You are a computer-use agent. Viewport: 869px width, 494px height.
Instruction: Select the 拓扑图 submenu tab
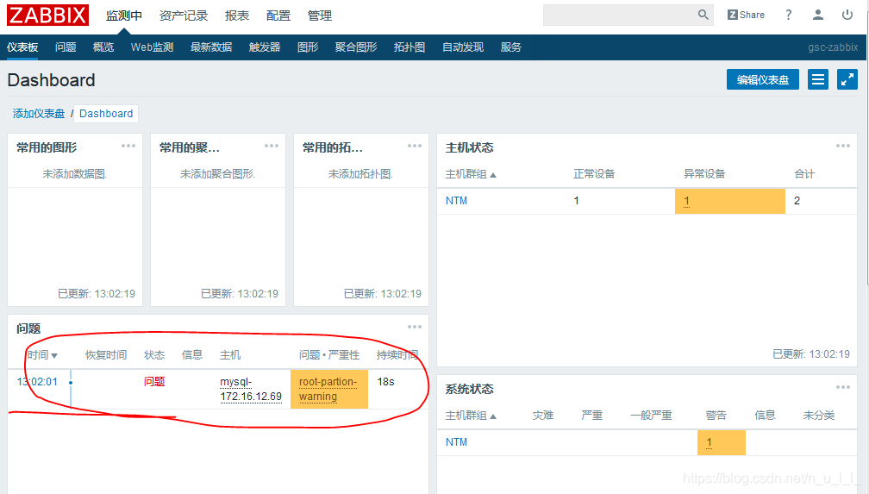pos(409,47)
